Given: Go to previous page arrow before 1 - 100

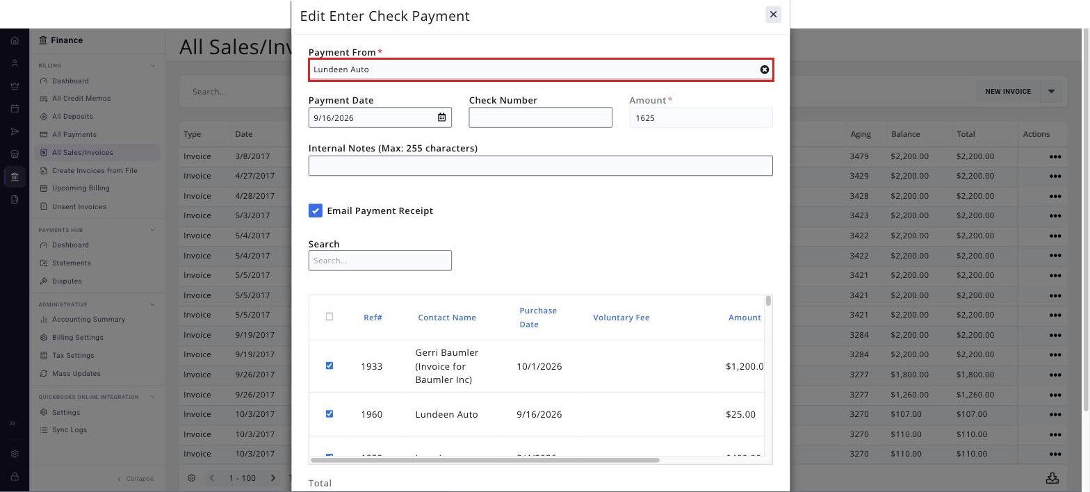Looking at the screenshot, I should pyautogui.click(x=212, y=478).
